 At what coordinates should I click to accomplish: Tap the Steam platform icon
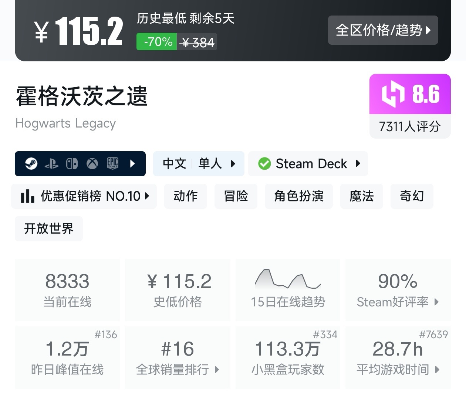[x=31, y=163]
